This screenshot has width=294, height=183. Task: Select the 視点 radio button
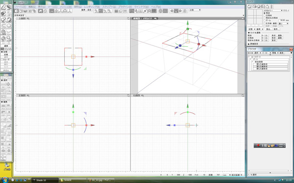coord(265,13)
